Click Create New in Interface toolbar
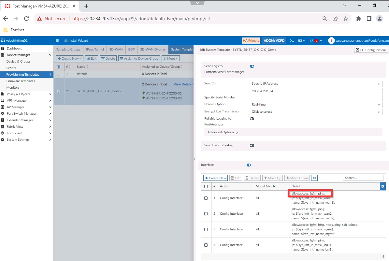Screen dimensions: 389x261 (215, 178)
